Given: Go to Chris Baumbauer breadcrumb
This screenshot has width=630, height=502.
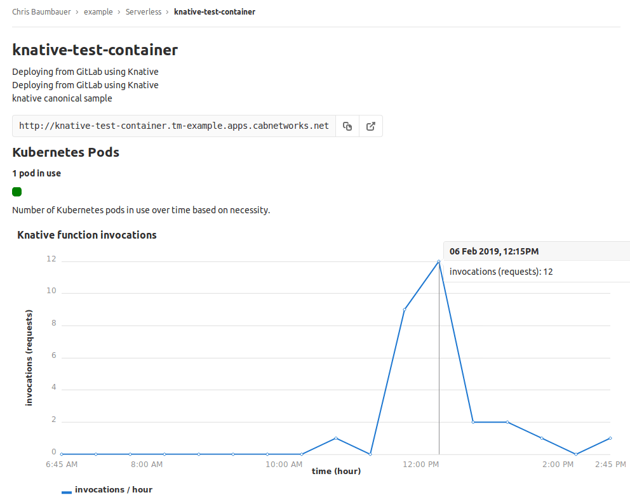Looking at the screenshot, I should (43, 12).
